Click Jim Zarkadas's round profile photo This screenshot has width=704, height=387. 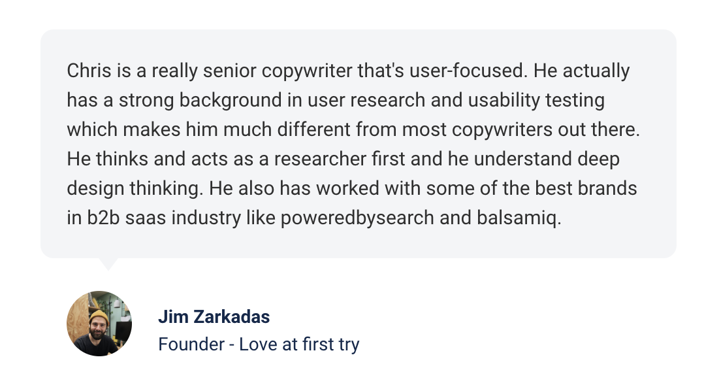click(x=99, y=324)
